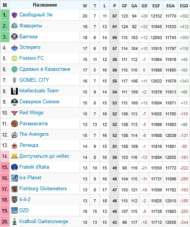Click the Ice Planet team logo
190x227 pixels.
[x=14, y=178]
